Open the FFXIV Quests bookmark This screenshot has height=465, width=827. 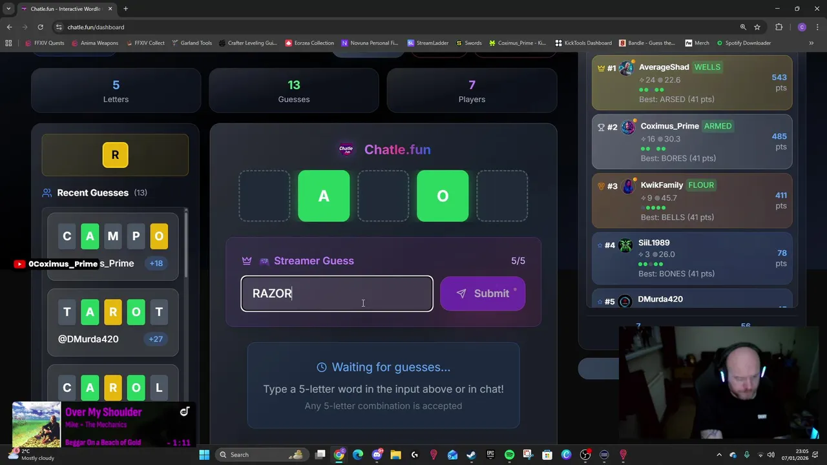pyautogui.click(x=45, y=43)
